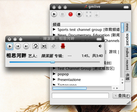
Task: Switch to the recent tab
Action: [127, 65]
